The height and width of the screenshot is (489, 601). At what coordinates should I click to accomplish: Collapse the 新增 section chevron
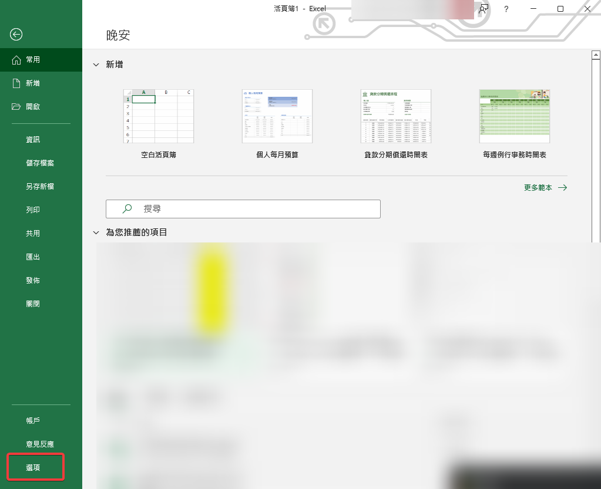pos(96,65)
